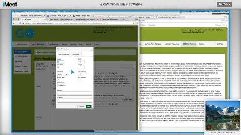
Task: Open the Apple menu in the menu bar
Action: (14, 12)
